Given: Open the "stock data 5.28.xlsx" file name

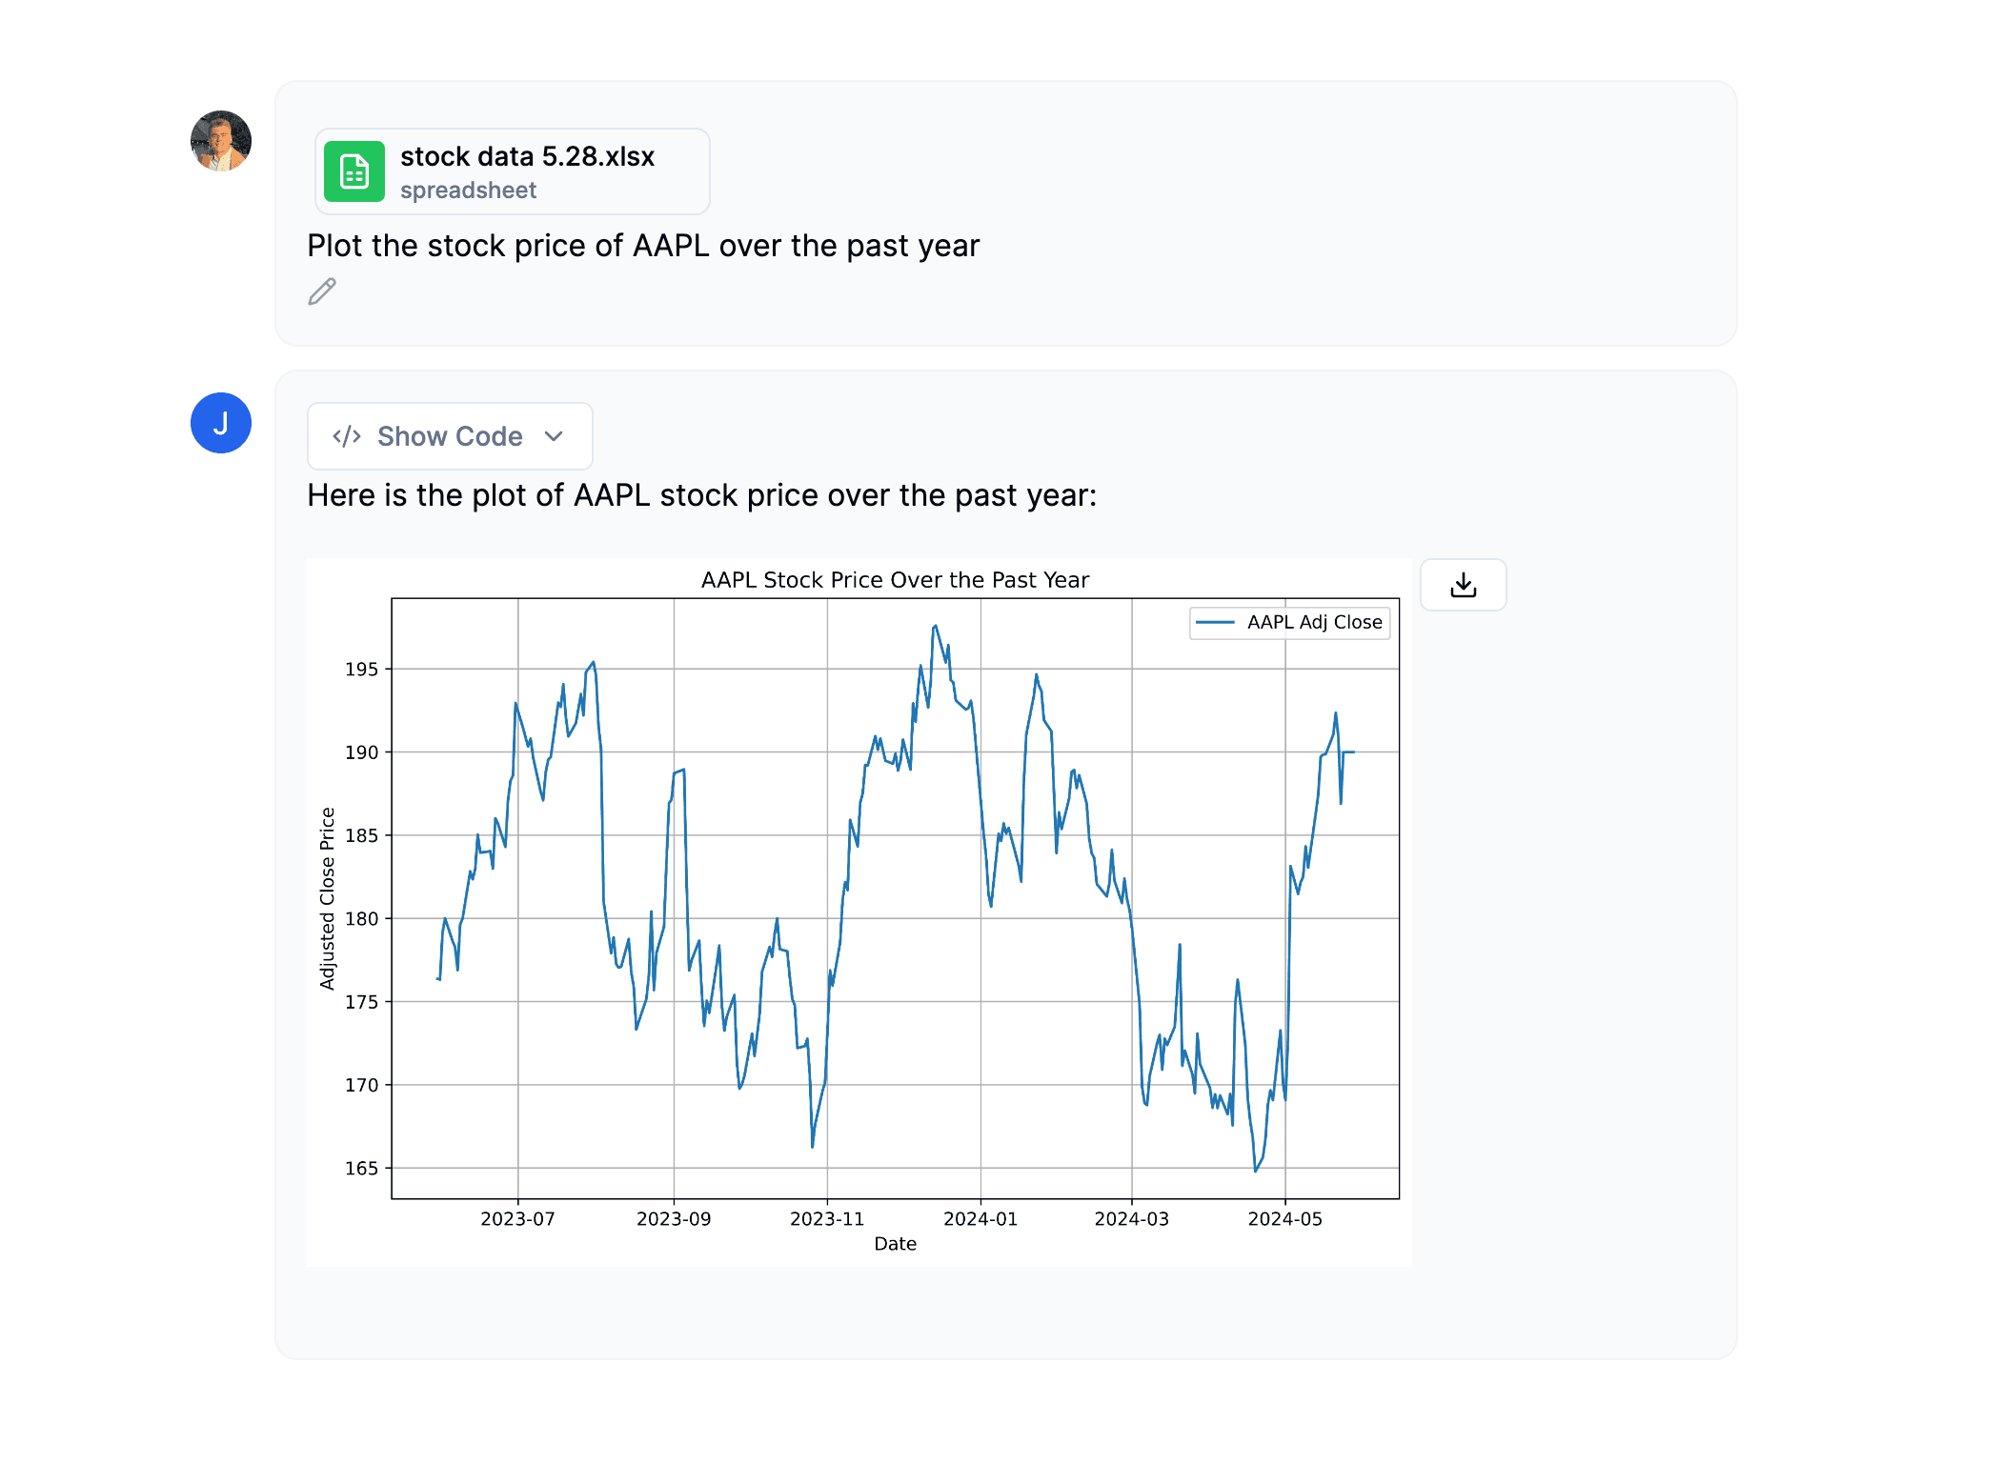Looking at the screenshot, I should [x=527, y=156].
